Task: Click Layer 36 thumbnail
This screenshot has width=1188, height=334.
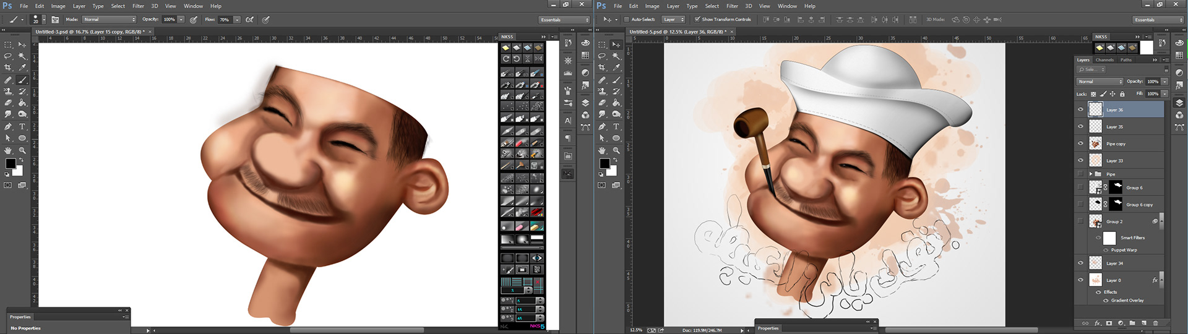Action: click(x=1095, y=109)
